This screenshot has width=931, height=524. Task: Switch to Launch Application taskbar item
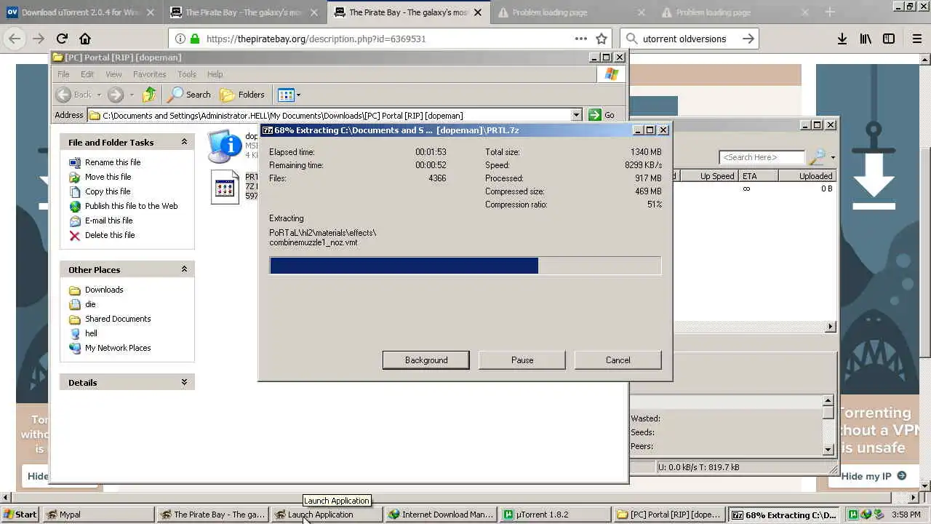(327, 515)
